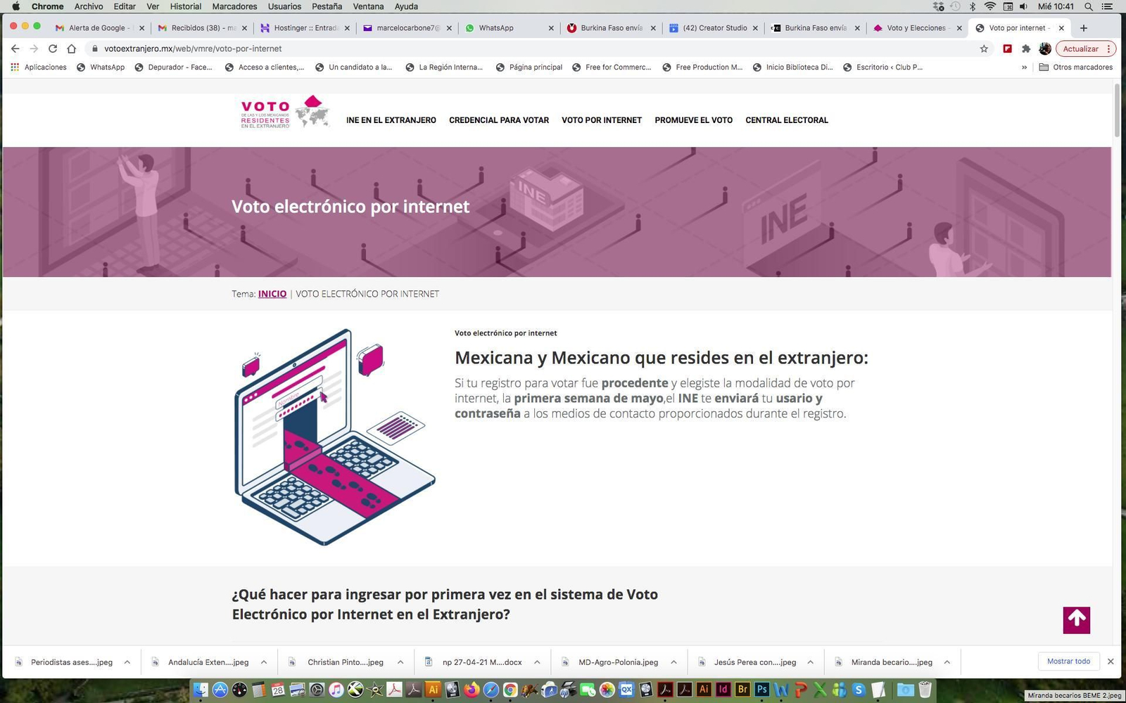Toggle the volume menu bar control
The width and height of the screenshot is (1126, 703).
1023,6
